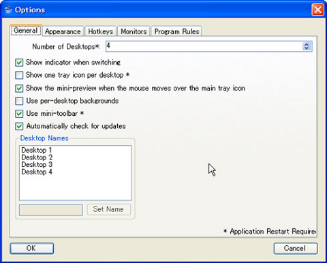Open the Hotkeys tab
The width and height of the screenshot is (327, 263).
pyautogui.click(x=100, y=31)
